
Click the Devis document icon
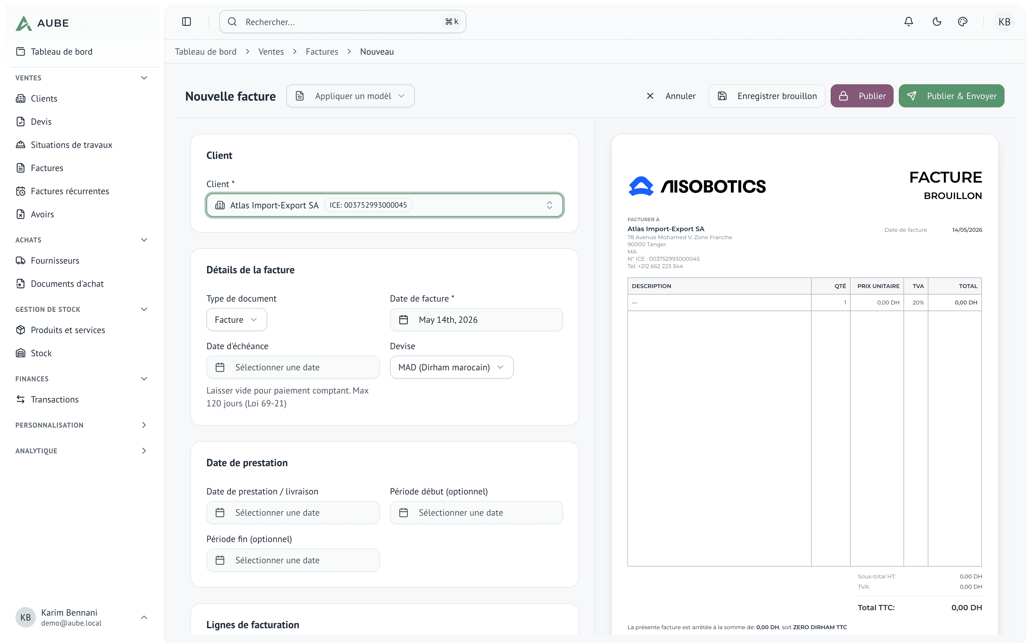[20, 122]
